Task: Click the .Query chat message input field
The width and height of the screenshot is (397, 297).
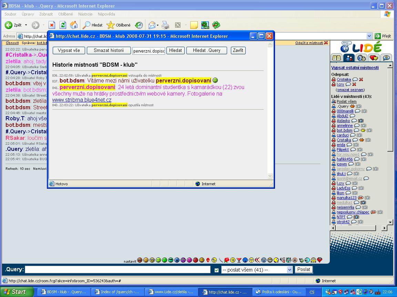Action: (x=118, y=270)
